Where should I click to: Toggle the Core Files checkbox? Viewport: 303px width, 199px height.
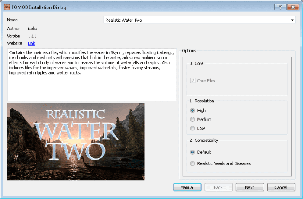(x=193, y=81)
